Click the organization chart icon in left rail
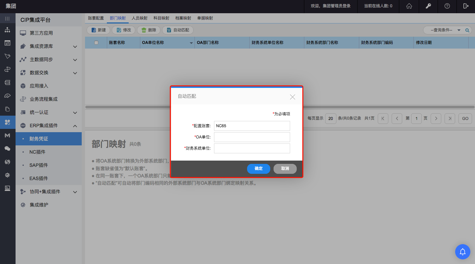 click(7, 30)
